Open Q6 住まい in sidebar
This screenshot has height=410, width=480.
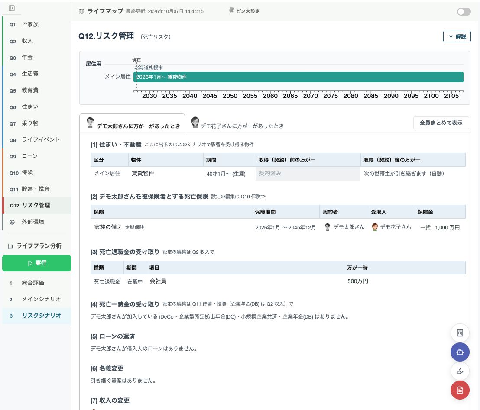[37, 107]
